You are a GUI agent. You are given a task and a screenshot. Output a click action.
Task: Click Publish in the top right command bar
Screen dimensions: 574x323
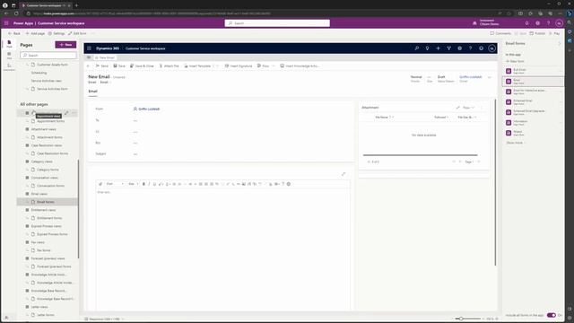click(x=537, y=33)
